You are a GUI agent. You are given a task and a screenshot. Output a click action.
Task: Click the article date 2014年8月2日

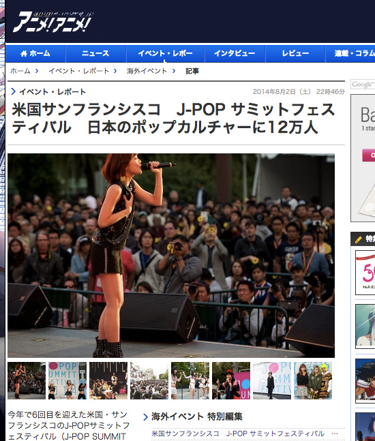(282, 92)
